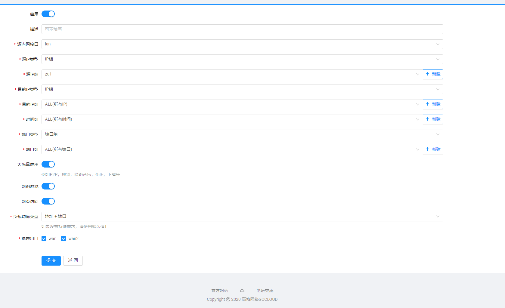Open the 源IP组 dropdown showing zu1
The width and height of the screenshot is (505, 308).
click(232, 74)
